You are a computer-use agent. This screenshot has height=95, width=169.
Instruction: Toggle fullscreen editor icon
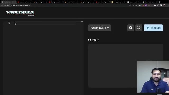[x=139, y=28]
